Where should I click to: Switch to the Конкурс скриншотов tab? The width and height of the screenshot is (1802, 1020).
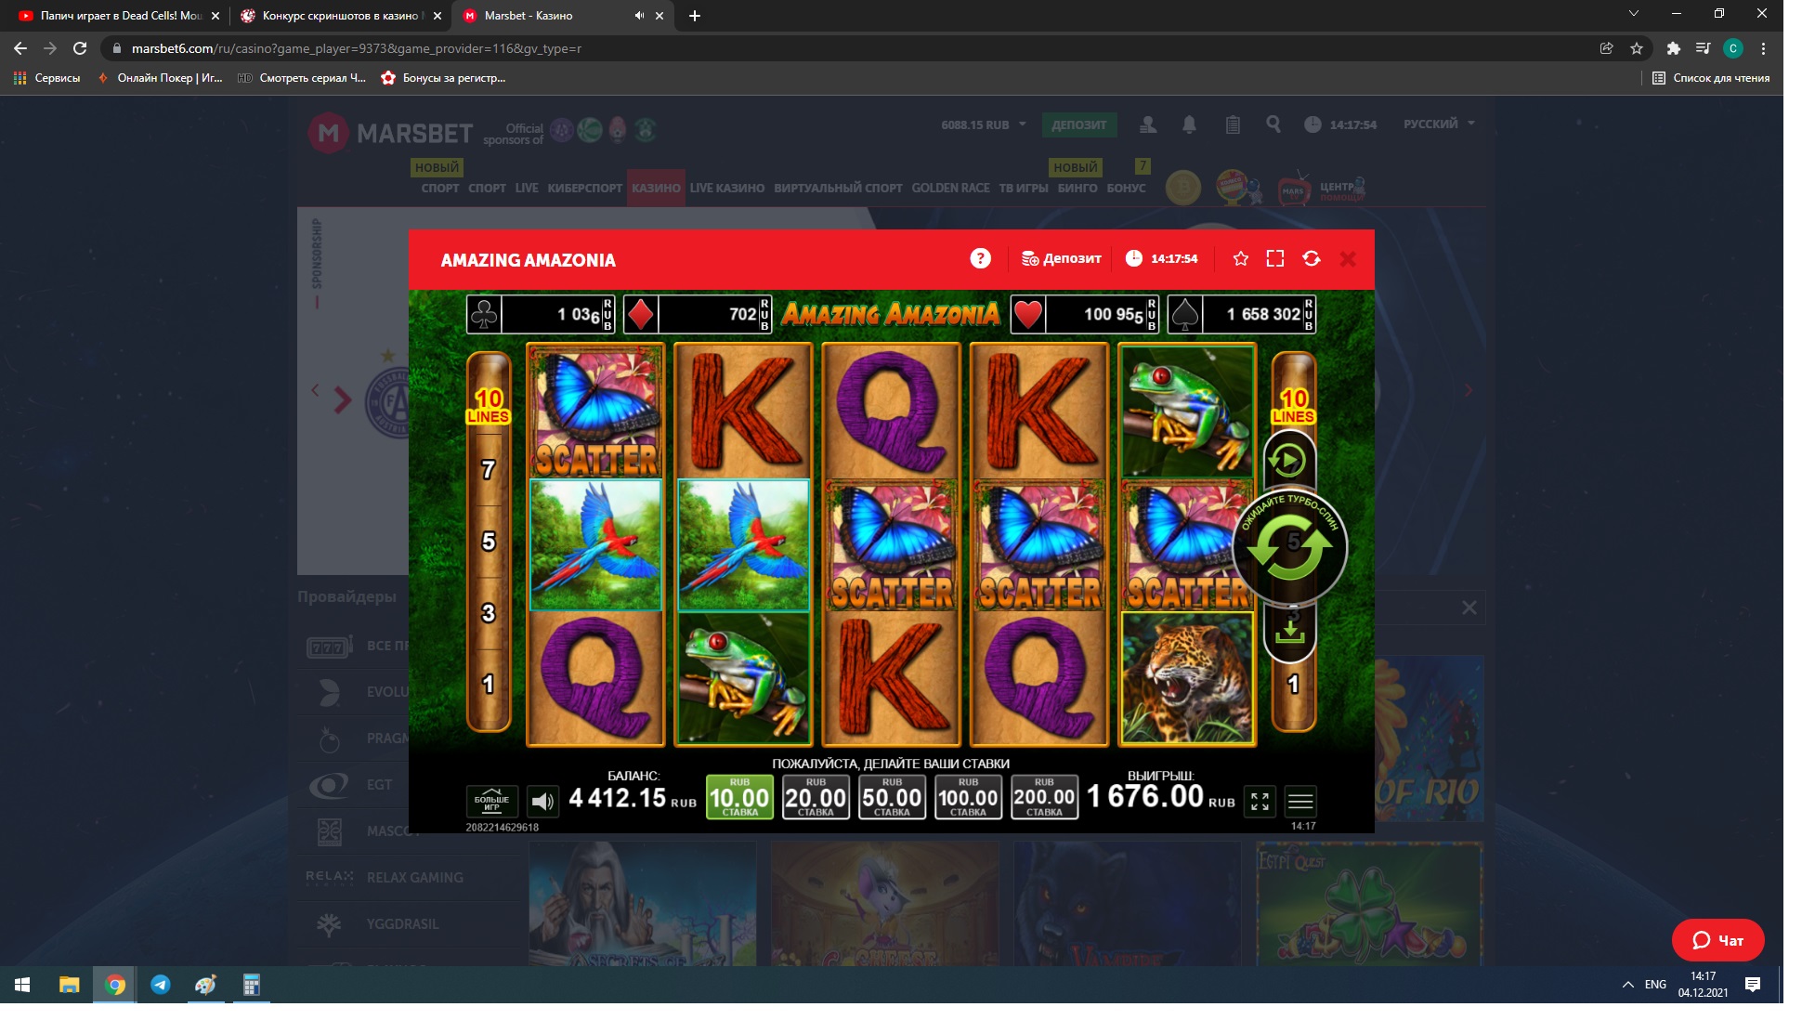pyautogui.click(x=339, y=16)
